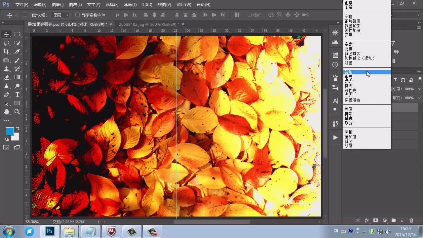Select the Dodge tool

[x=17, y=86]
